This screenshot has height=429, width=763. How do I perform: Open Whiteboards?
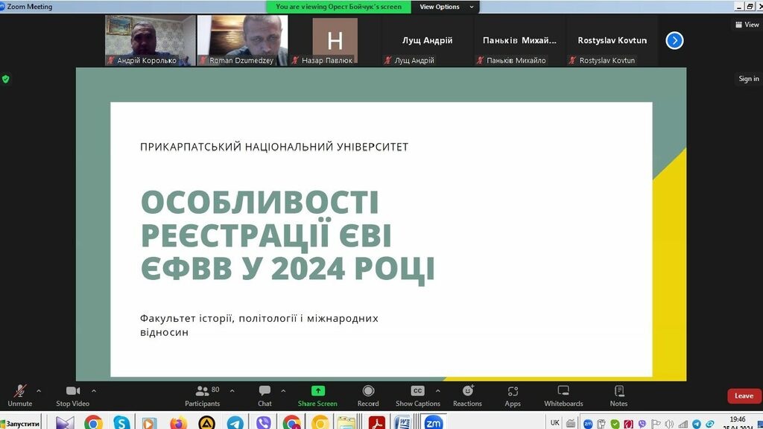coord(563,393)
